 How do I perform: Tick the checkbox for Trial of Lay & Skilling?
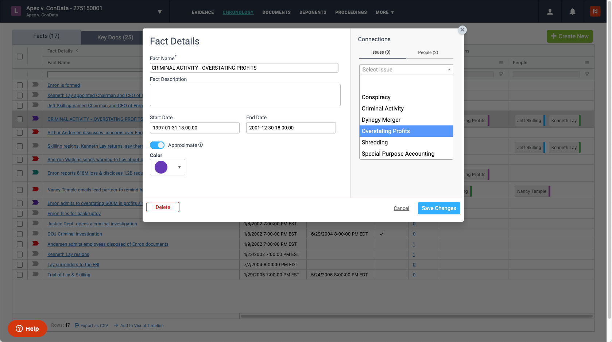[x=20, y=275]
